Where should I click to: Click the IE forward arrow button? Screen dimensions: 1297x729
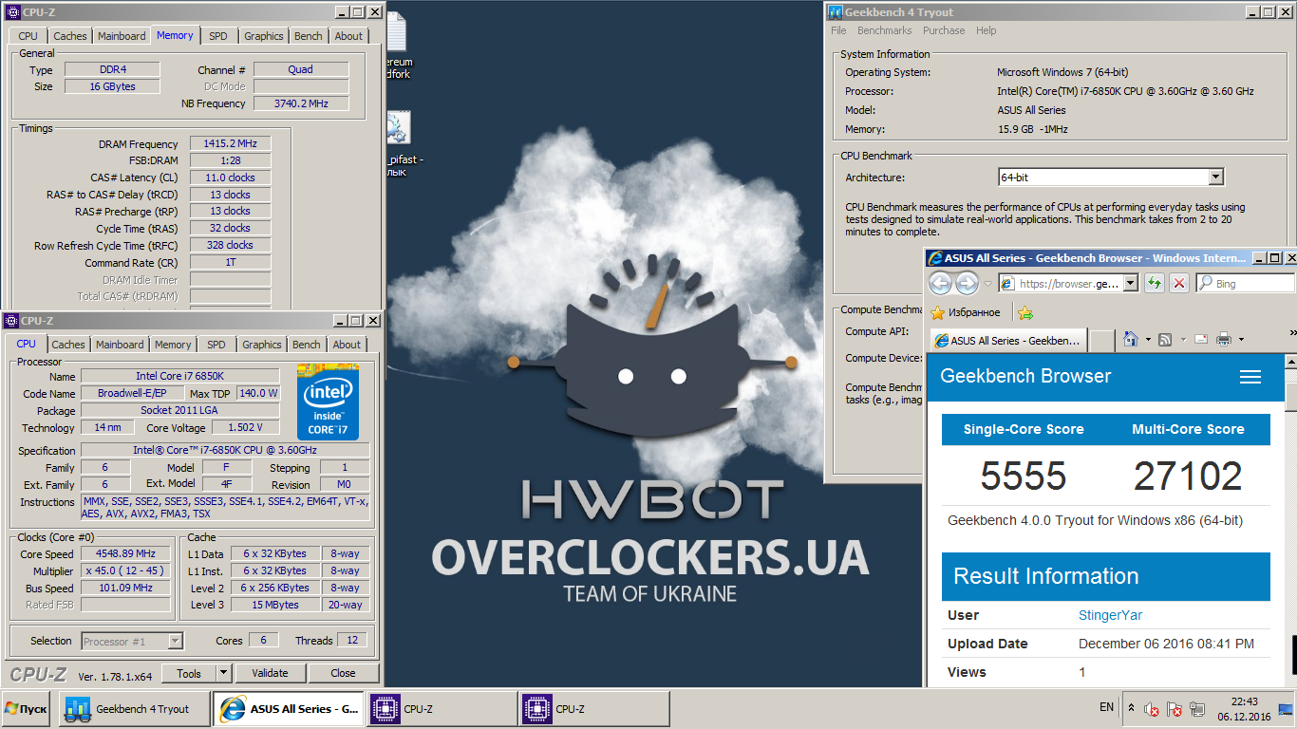967,283
